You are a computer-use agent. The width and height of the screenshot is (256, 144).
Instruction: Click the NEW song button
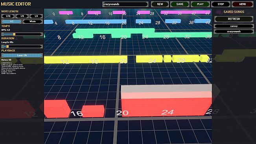[160, 4]
